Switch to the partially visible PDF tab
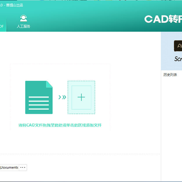 3,25
